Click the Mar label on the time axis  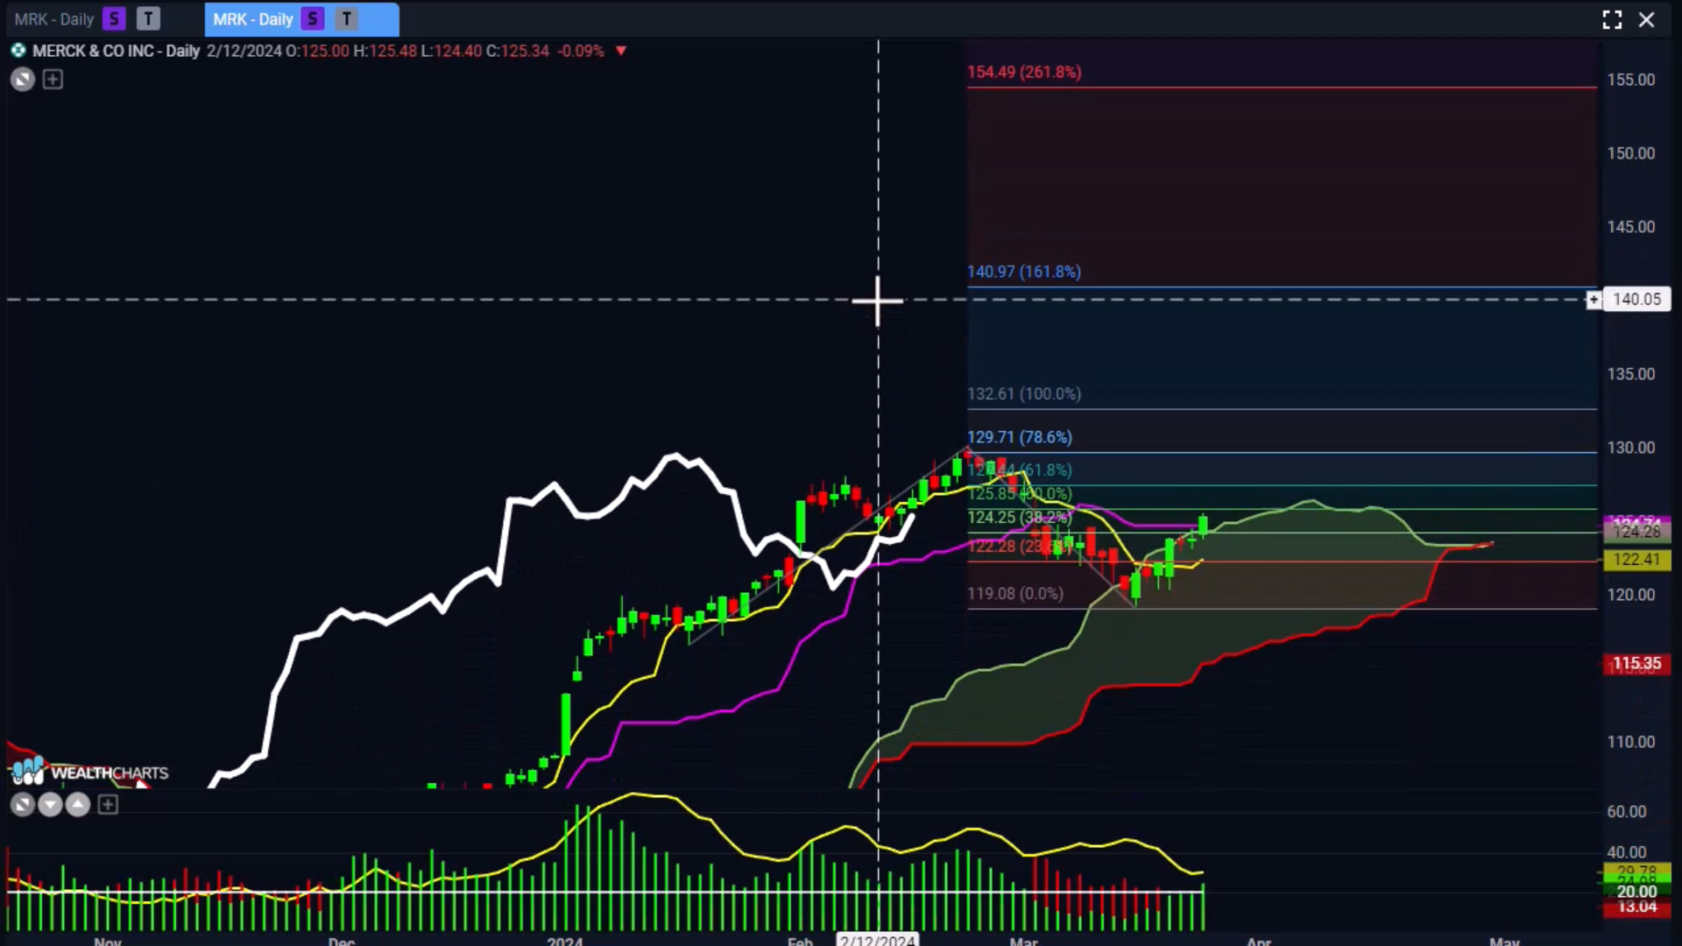click(1023, 942)
